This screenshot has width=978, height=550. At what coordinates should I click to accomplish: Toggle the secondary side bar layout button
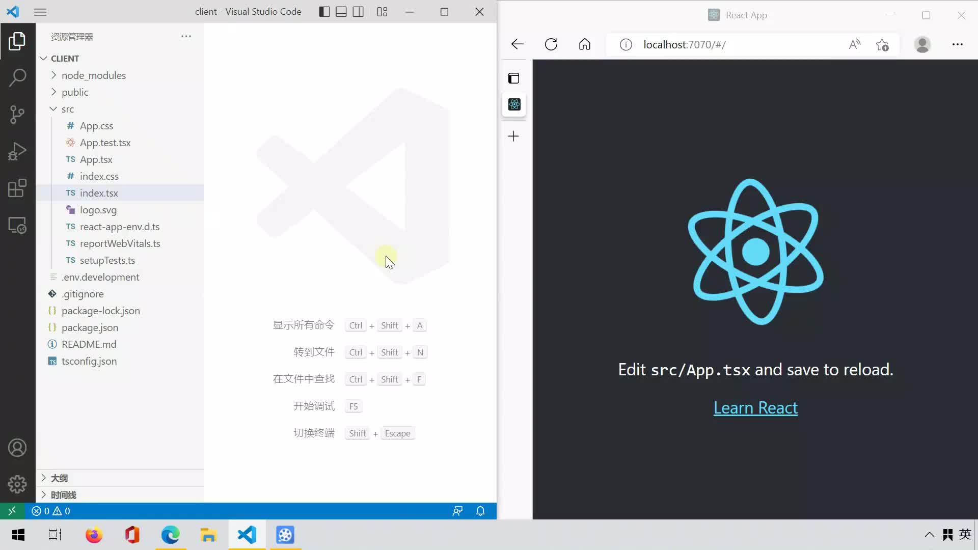click(358, 12)
